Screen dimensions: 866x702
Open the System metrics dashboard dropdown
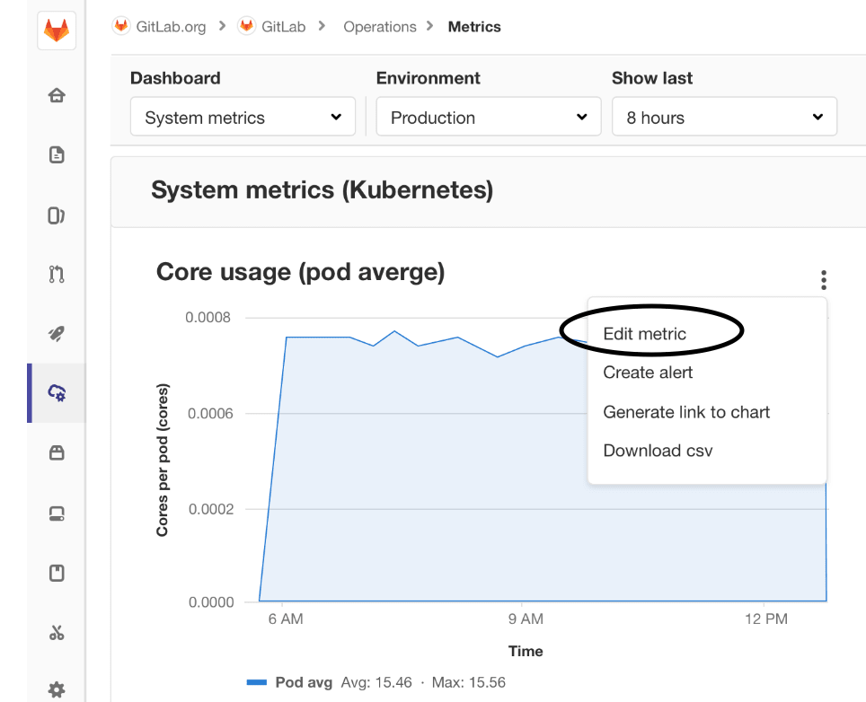(x=242, y=117)
